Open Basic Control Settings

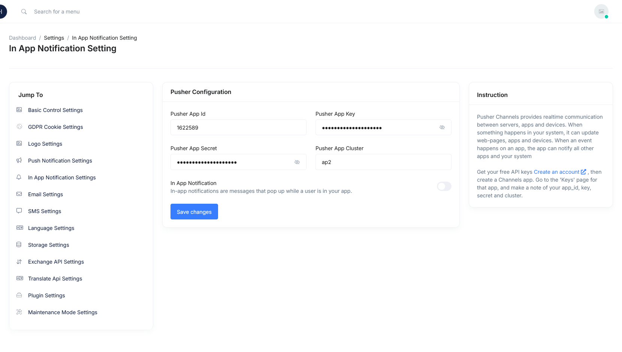55,110
